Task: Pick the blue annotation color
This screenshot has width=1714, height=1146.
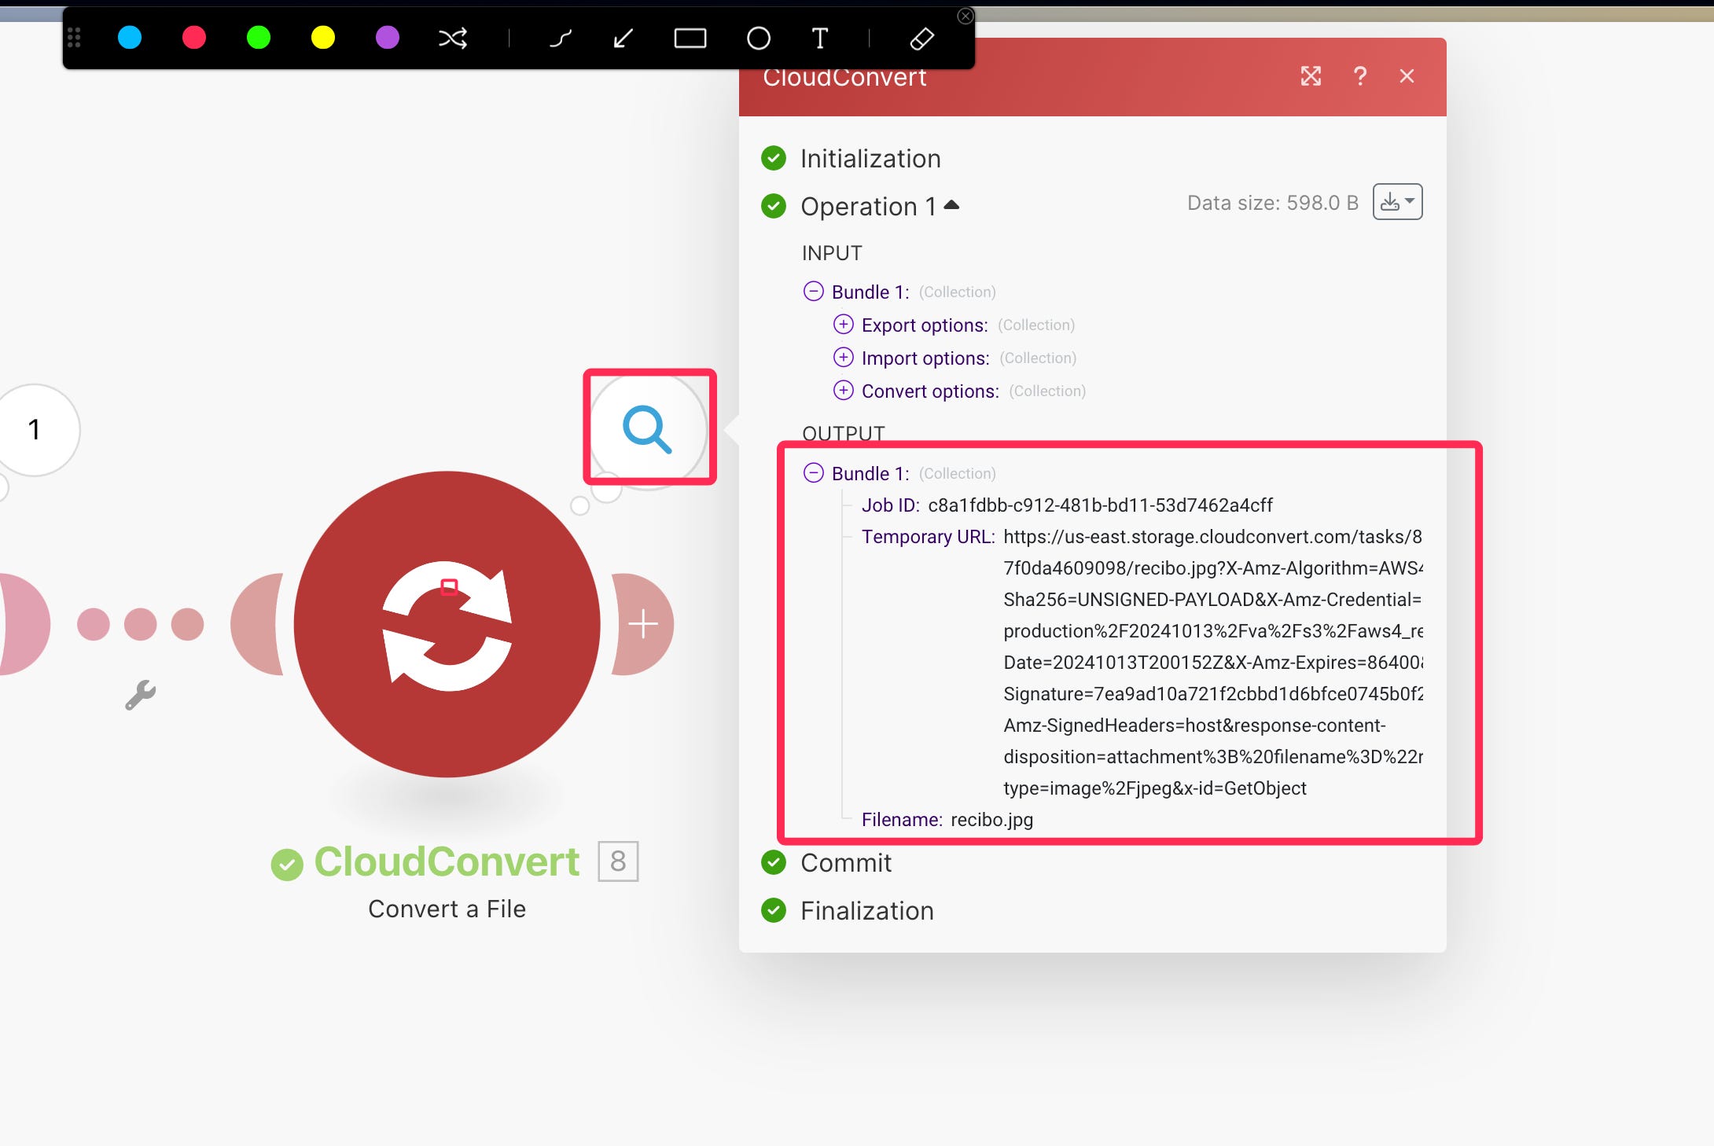Action: (130, 38)
